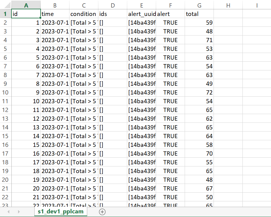This screenshot has height=217, width=271.
Task: Select column I header
Action: 257,5
